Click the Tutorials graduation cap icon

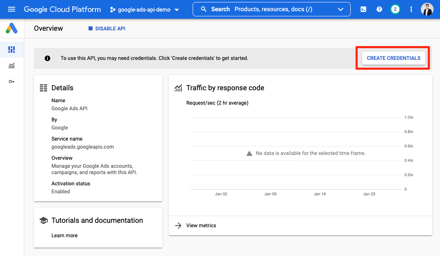pos(43,220)
